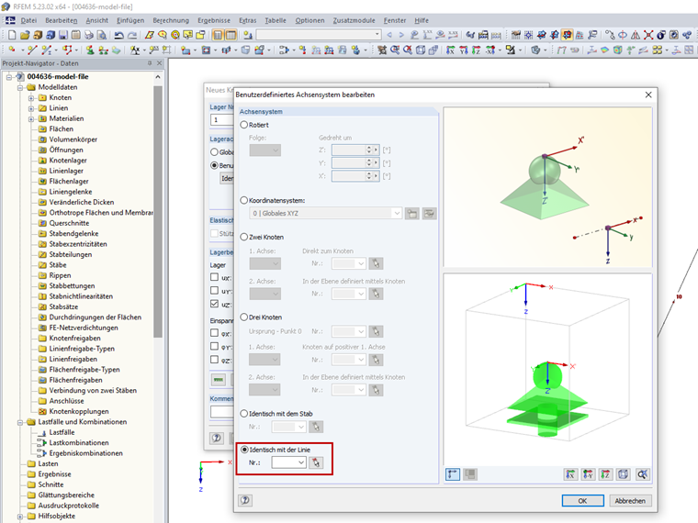Click the Open folder toolbar icon
Screen dimensions: 698x523
coord(25,35)
